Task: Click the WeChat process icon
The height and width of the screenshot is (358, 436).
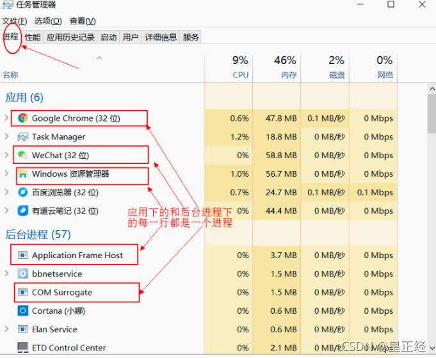Action: pos(22,155)
